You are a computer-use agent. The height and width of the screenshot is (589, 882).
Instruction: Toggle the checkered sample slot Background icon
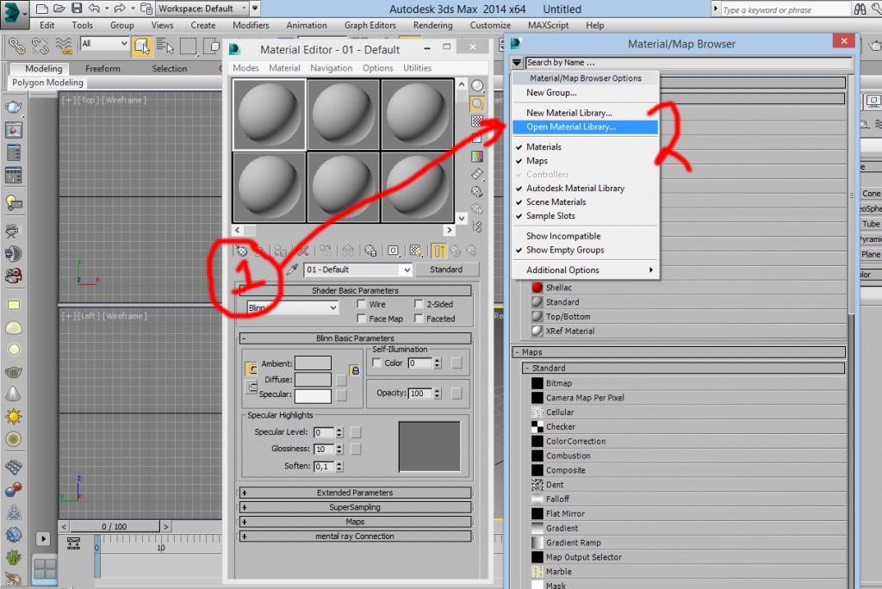tap(476, 121)
